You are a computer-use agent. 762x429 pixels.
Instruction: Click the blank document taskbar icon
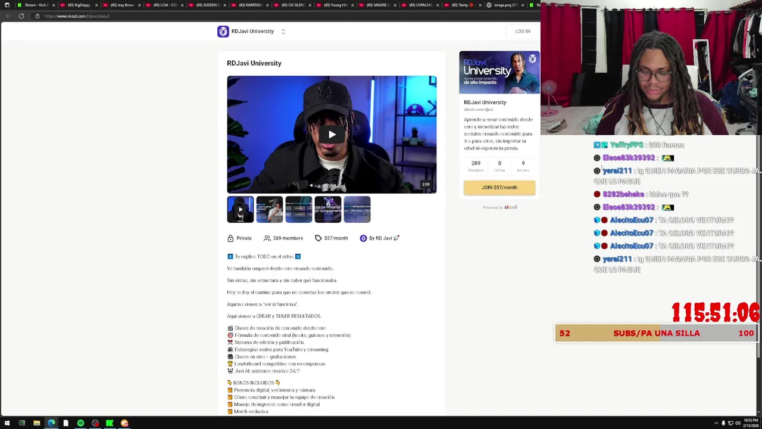click(65, 423)
